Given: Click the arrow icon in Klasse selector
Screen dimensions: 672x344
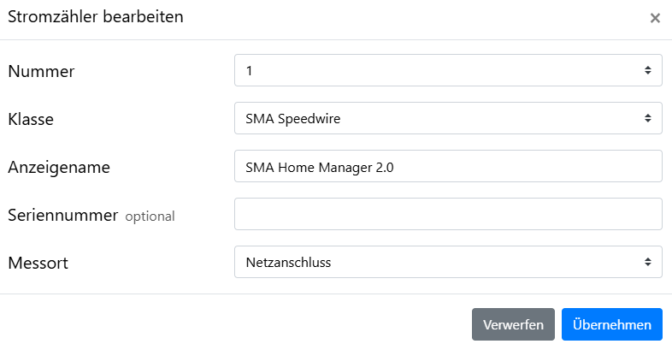Looking at the screenshot, I should click(648, 118).
